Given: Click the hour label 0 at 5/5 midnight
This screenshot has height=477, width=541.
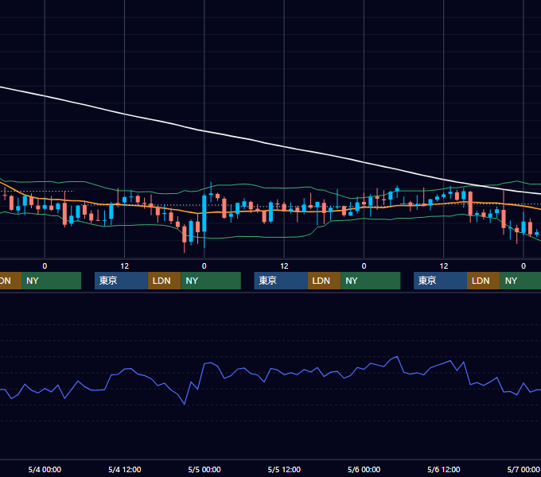Looking at the screenshot, I should point(204,266).
